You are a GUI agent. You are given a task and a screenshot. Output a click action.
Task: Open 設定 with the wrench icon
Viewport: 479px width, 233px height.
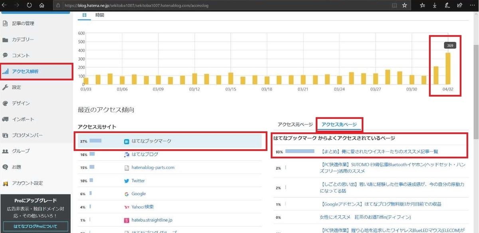[36, 87]
